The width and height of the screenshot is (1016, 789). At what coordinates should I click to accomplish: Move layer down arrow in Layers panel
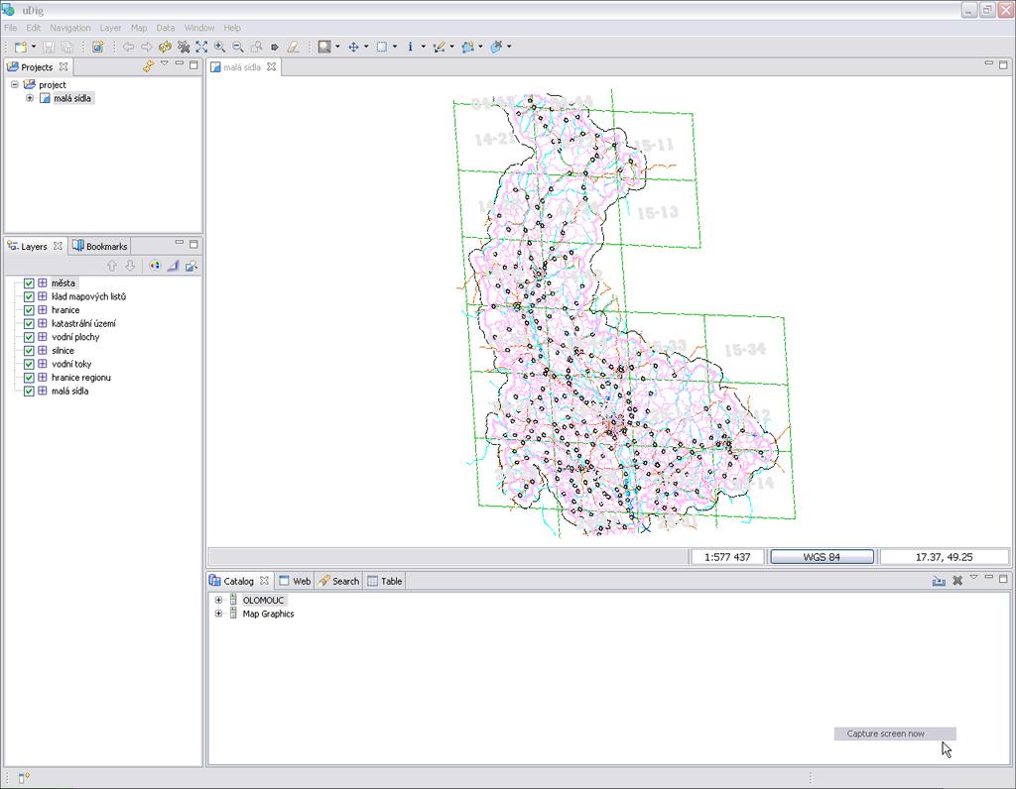pos(130,266)
